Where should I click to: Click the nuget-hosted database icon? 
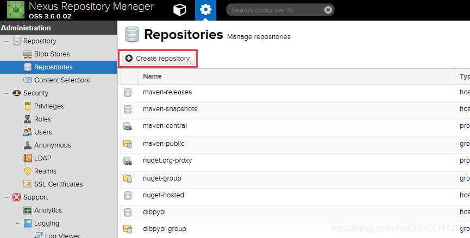coord(128,195)
